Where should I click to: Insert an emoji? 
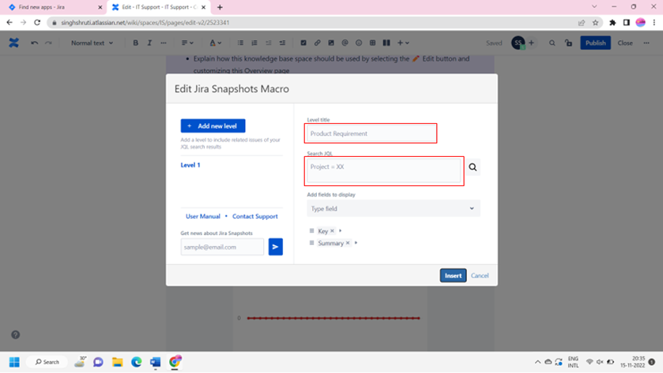click(359, 43)
